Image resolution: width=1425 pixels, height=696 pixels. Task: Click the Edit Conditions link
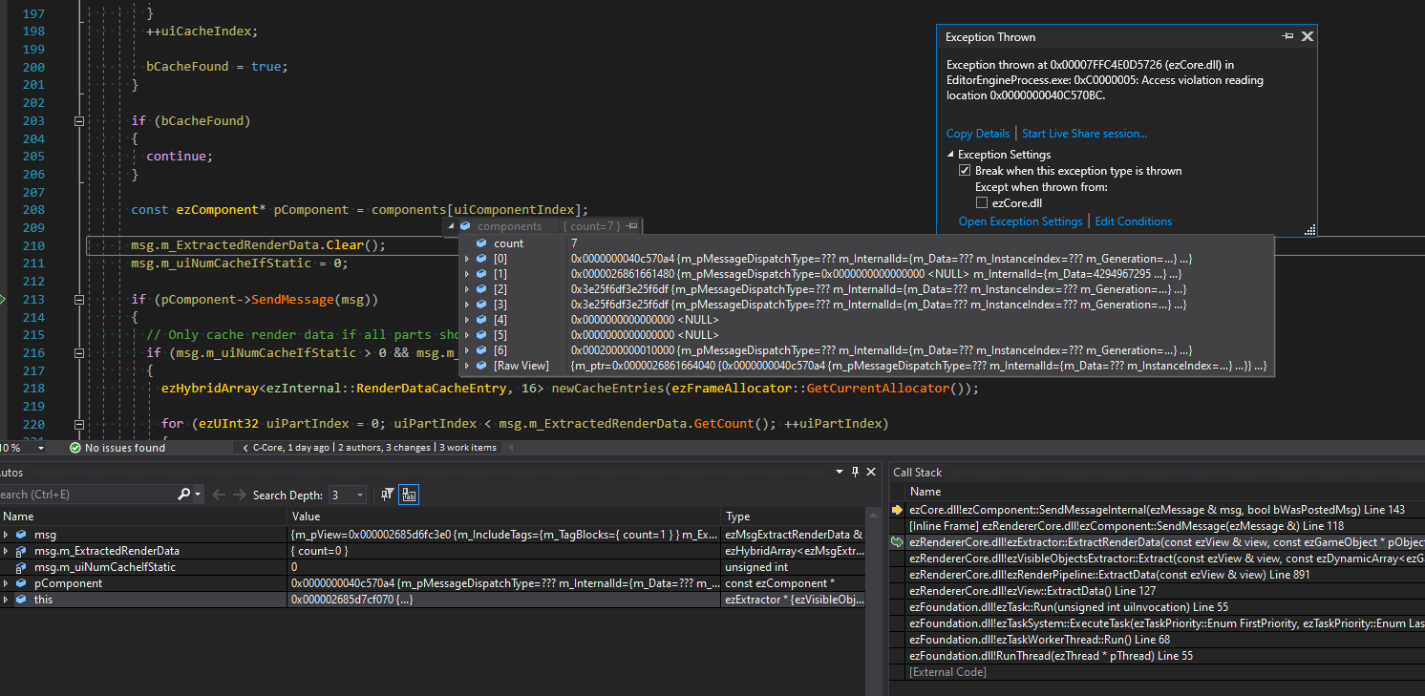pos(1133,221)
